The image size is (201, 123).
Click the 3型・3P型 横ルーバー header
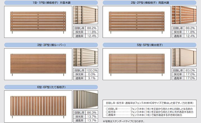click(x=51, y=45)
